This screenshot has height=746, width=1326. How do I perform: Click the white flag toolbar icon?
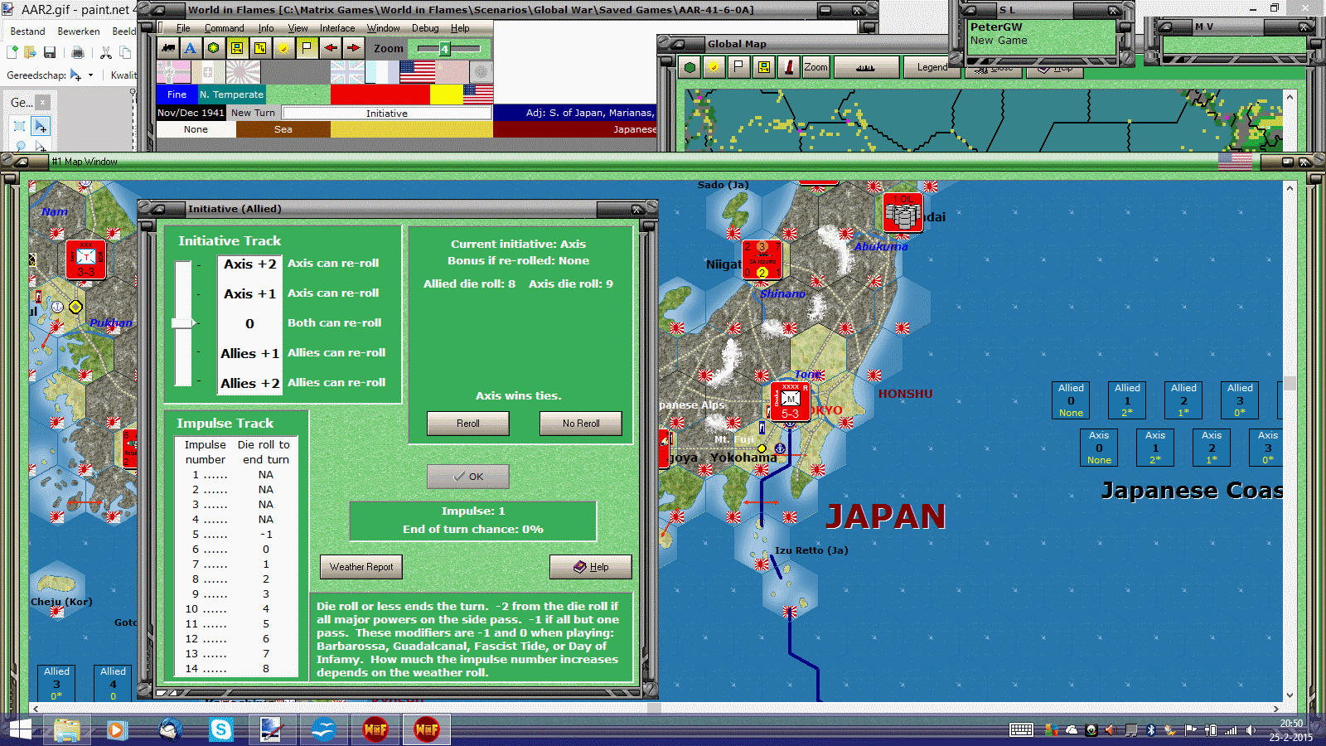(x=307, y=48)
